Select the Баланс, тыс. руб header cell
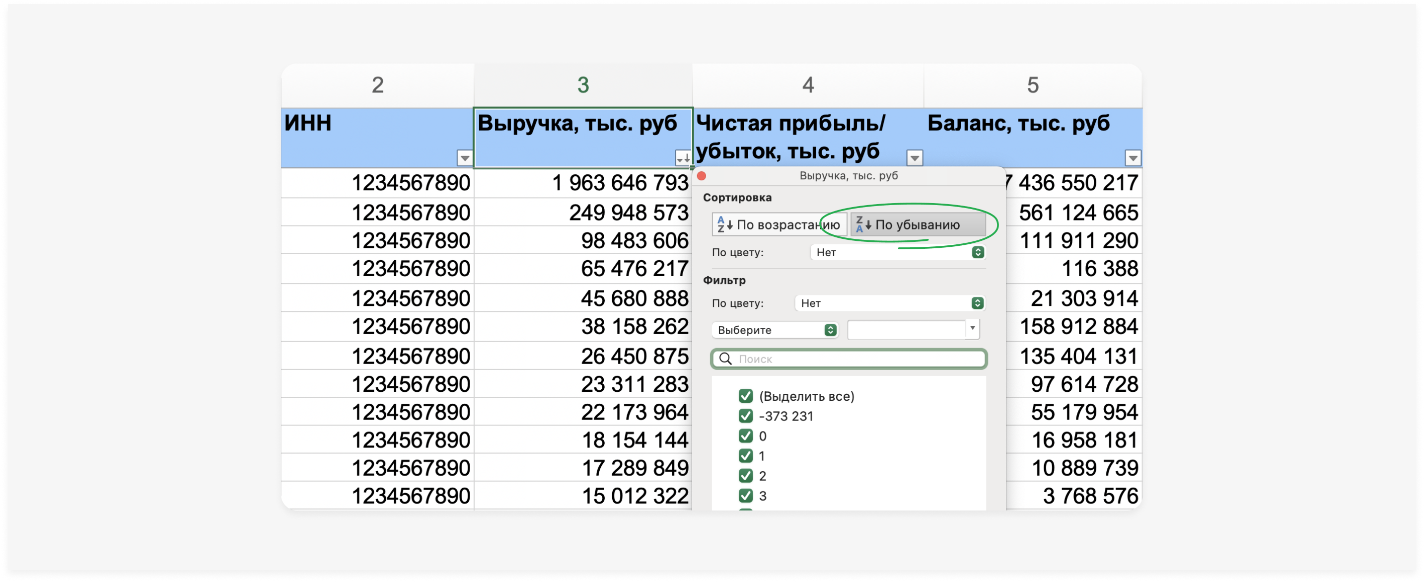 (x=1033, y=138)
